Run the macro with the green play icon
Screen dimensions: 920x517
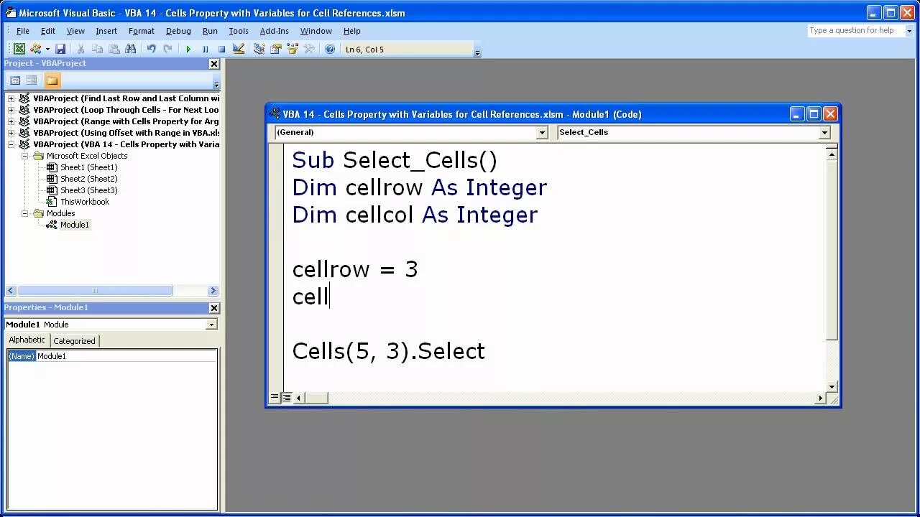(x=188, y=49)
